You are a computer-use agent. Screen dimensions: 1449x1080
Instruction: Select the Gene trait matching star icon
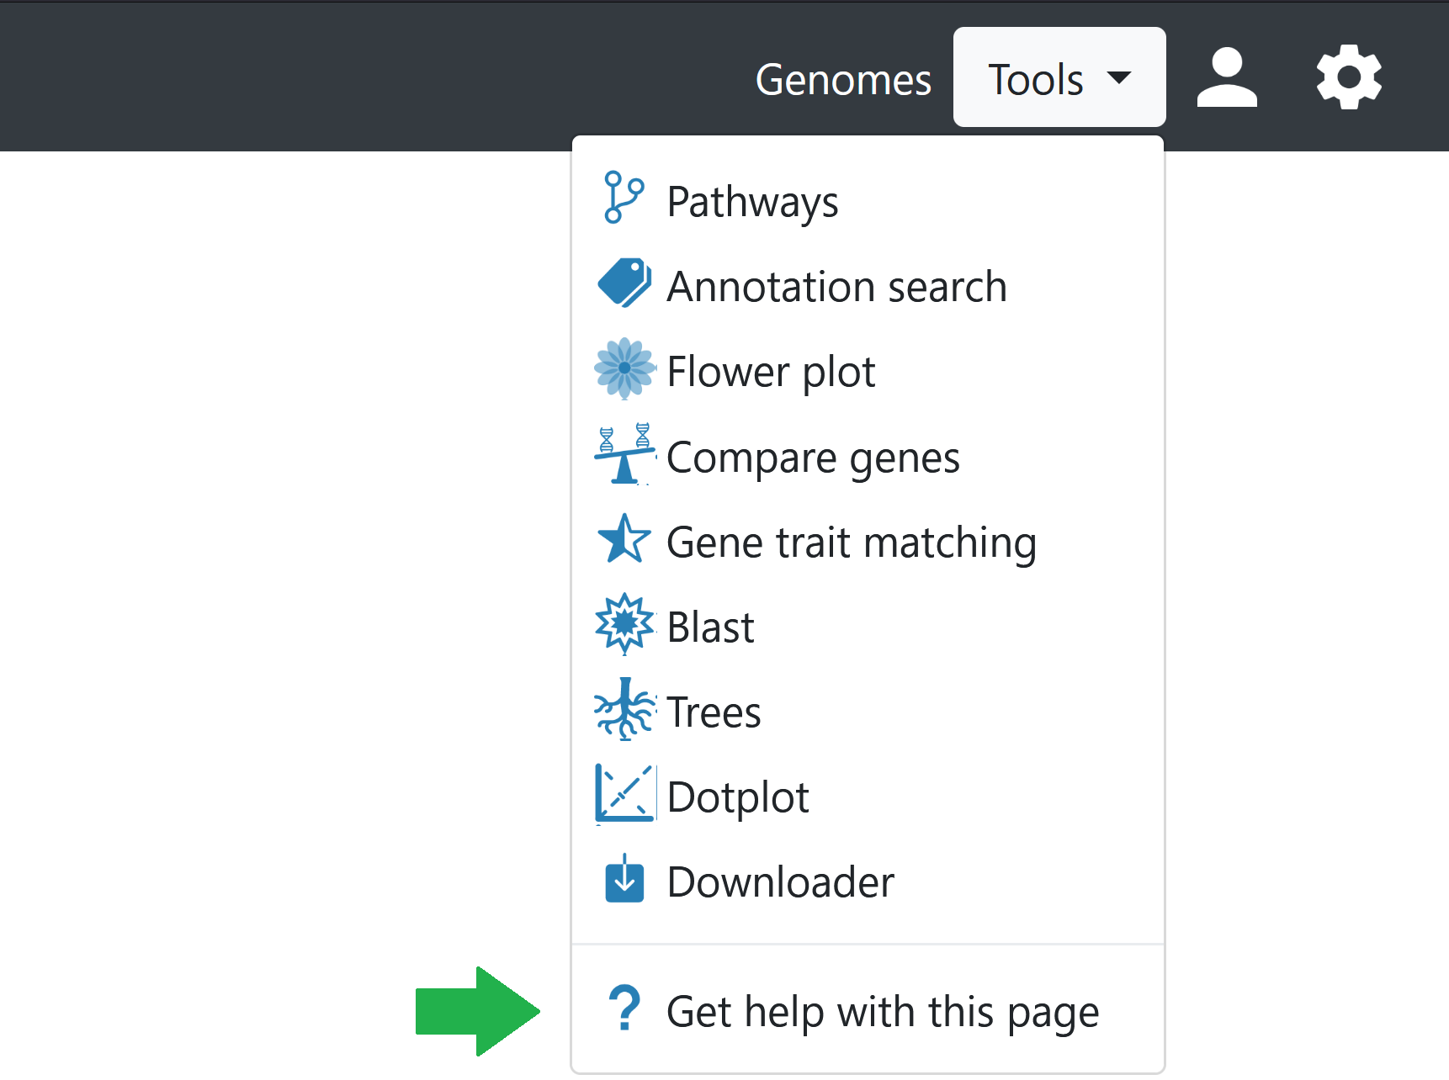coord(624,541)
